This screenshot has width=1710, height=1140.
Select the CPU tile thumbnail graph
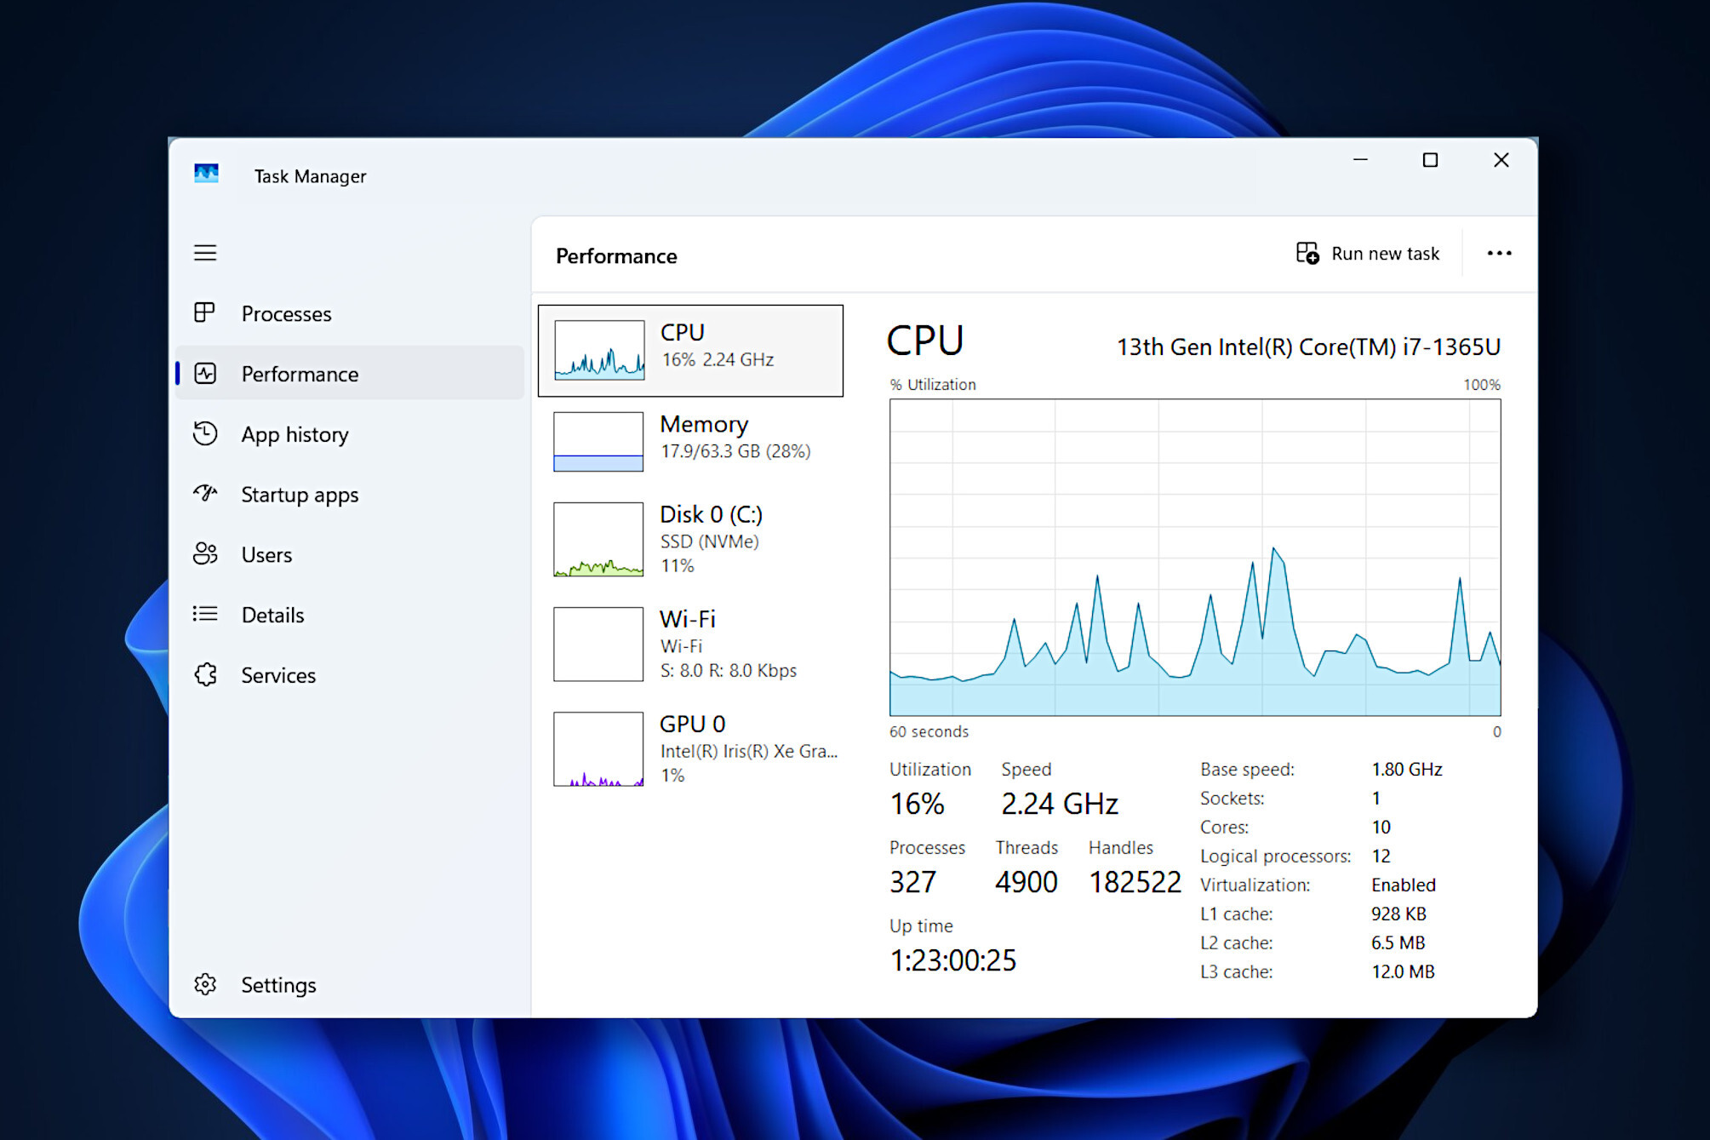click(x=598, y=350)
